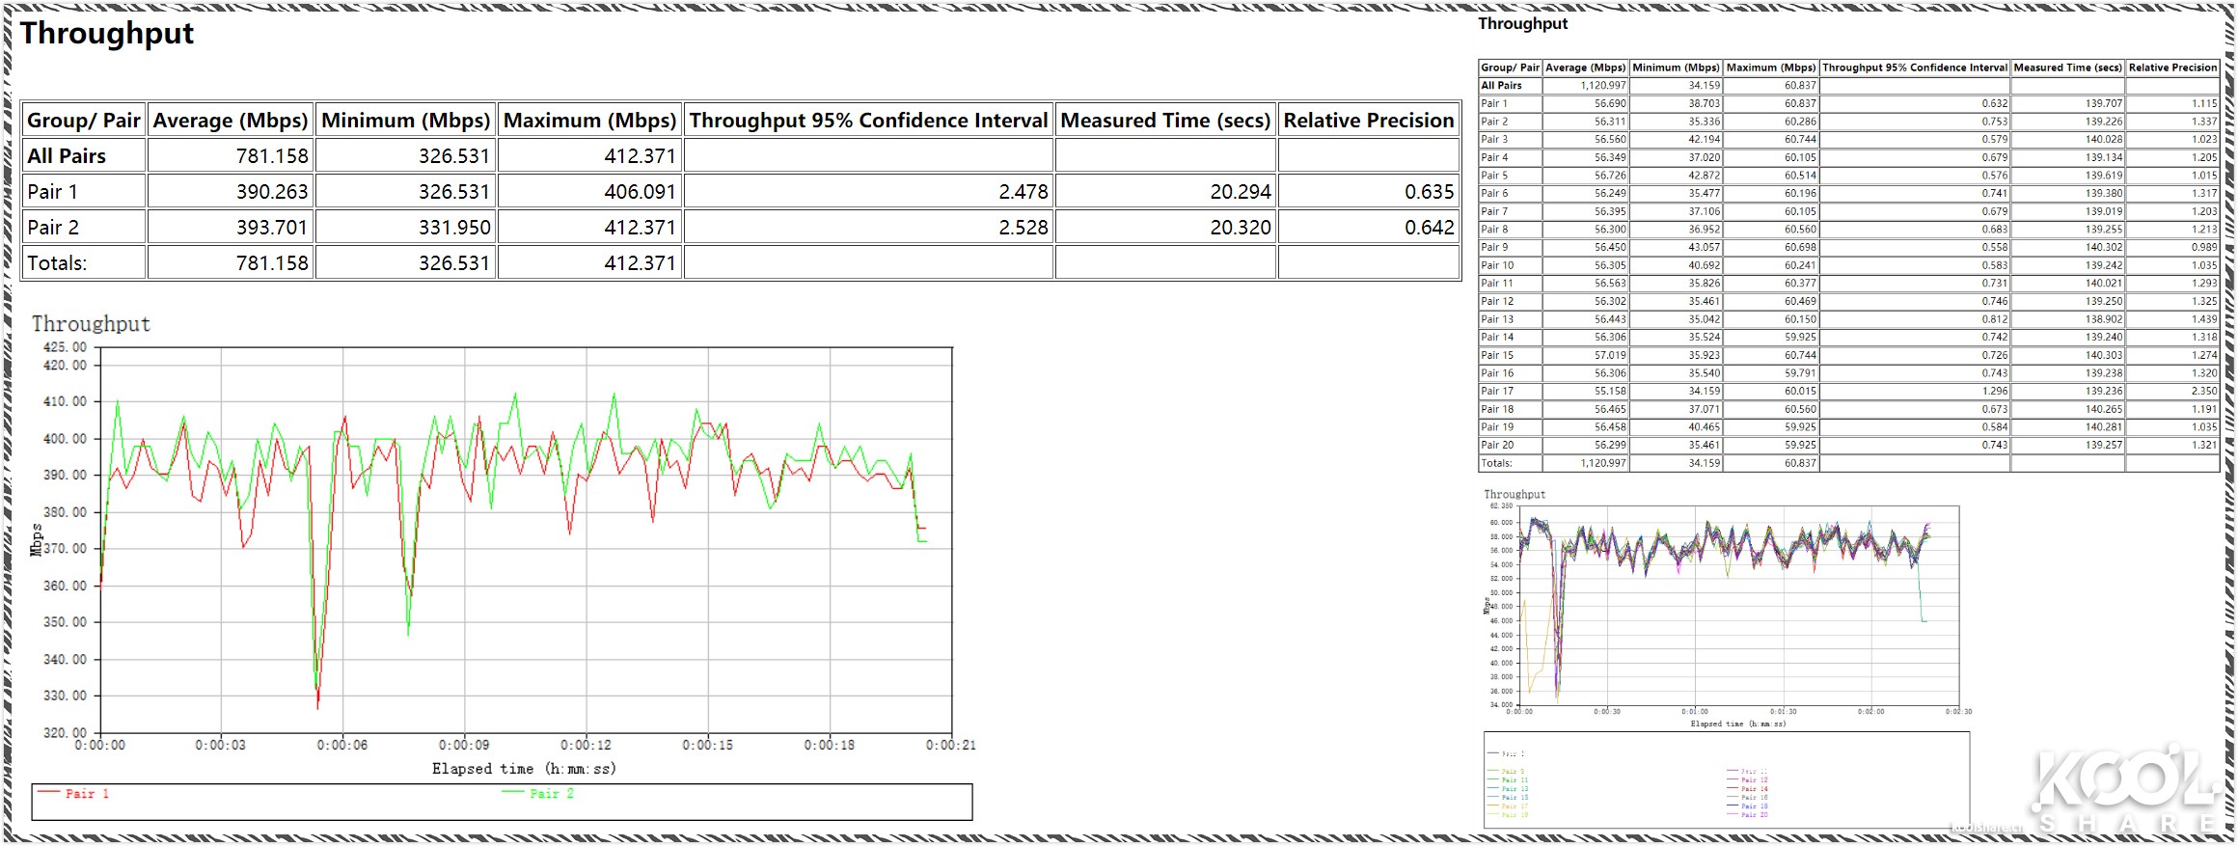Screen dimensions: 2238x846
Task: Select Pair 15 measured time value 140.303
Action: [2103, 356]
